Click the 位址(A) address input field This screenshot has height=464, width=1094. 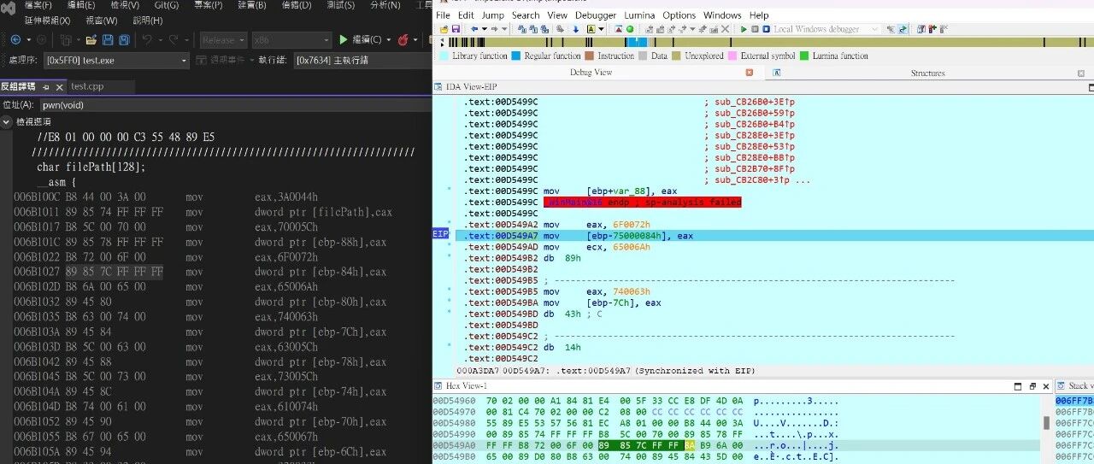[x=235, y=105]
